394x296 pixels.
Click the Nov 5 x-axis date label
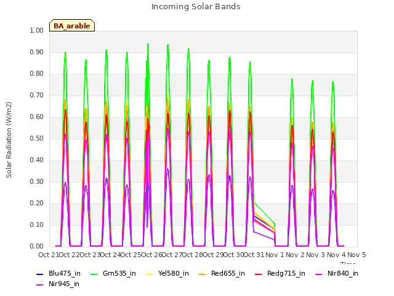(x=357, y=255)
